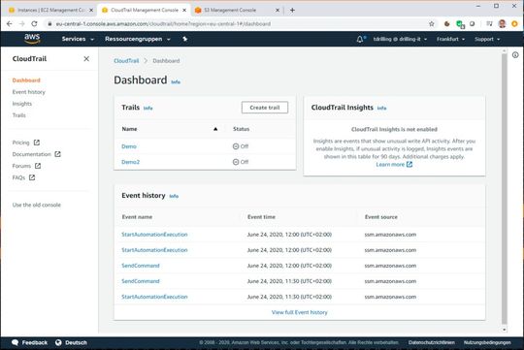Open Event history in the sidebar
The width and height of the screenshot is (524, 350).
[x=29, y=92]
